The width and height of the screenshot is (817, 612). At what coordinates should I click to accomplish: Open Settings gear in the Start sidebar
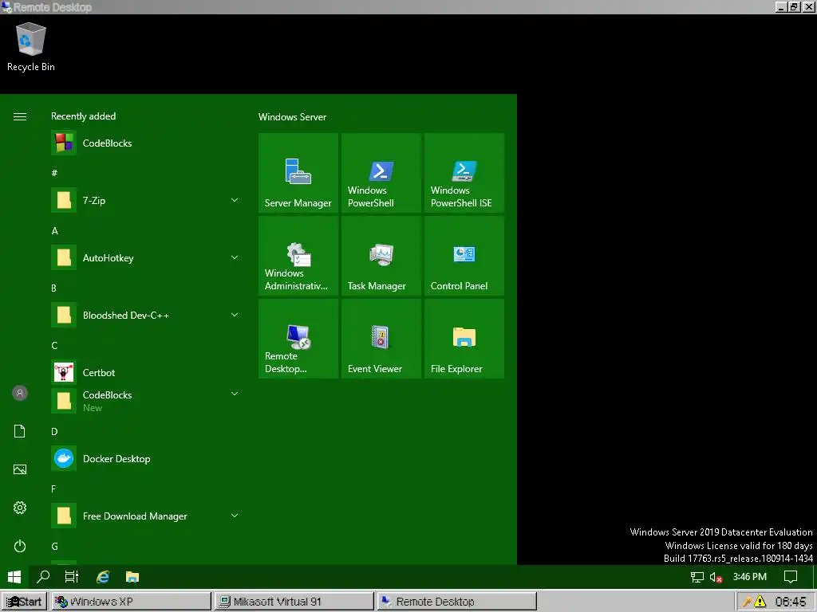tap(20, 508)
